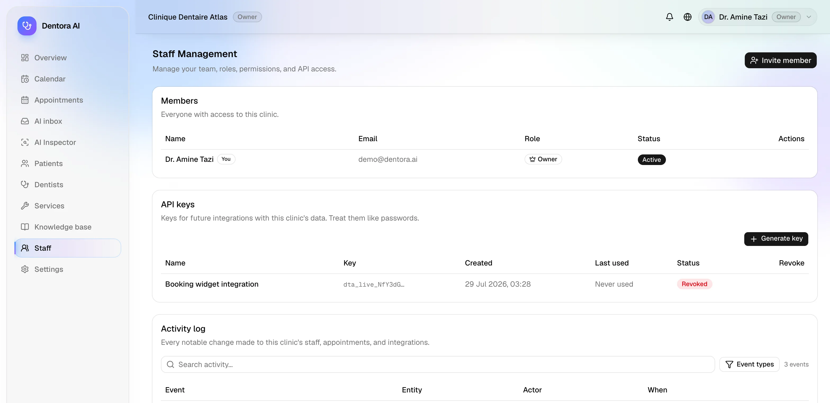Open Services in sidebar
The width and height of the screenshot is (830, 403).
point(68,206)
